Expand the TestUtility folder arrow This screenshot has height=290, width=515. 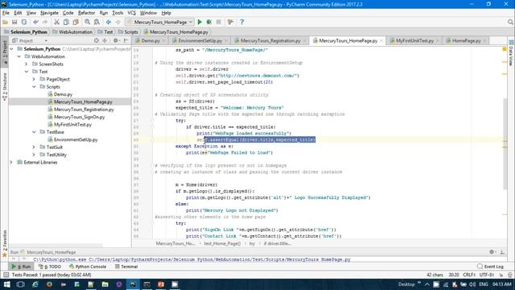click(x=34, y=155)
